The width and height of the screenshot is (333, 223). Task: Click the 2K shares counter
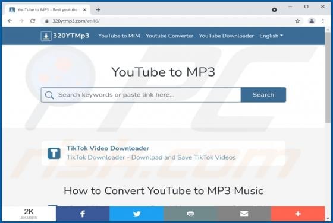tap(29, 214)
